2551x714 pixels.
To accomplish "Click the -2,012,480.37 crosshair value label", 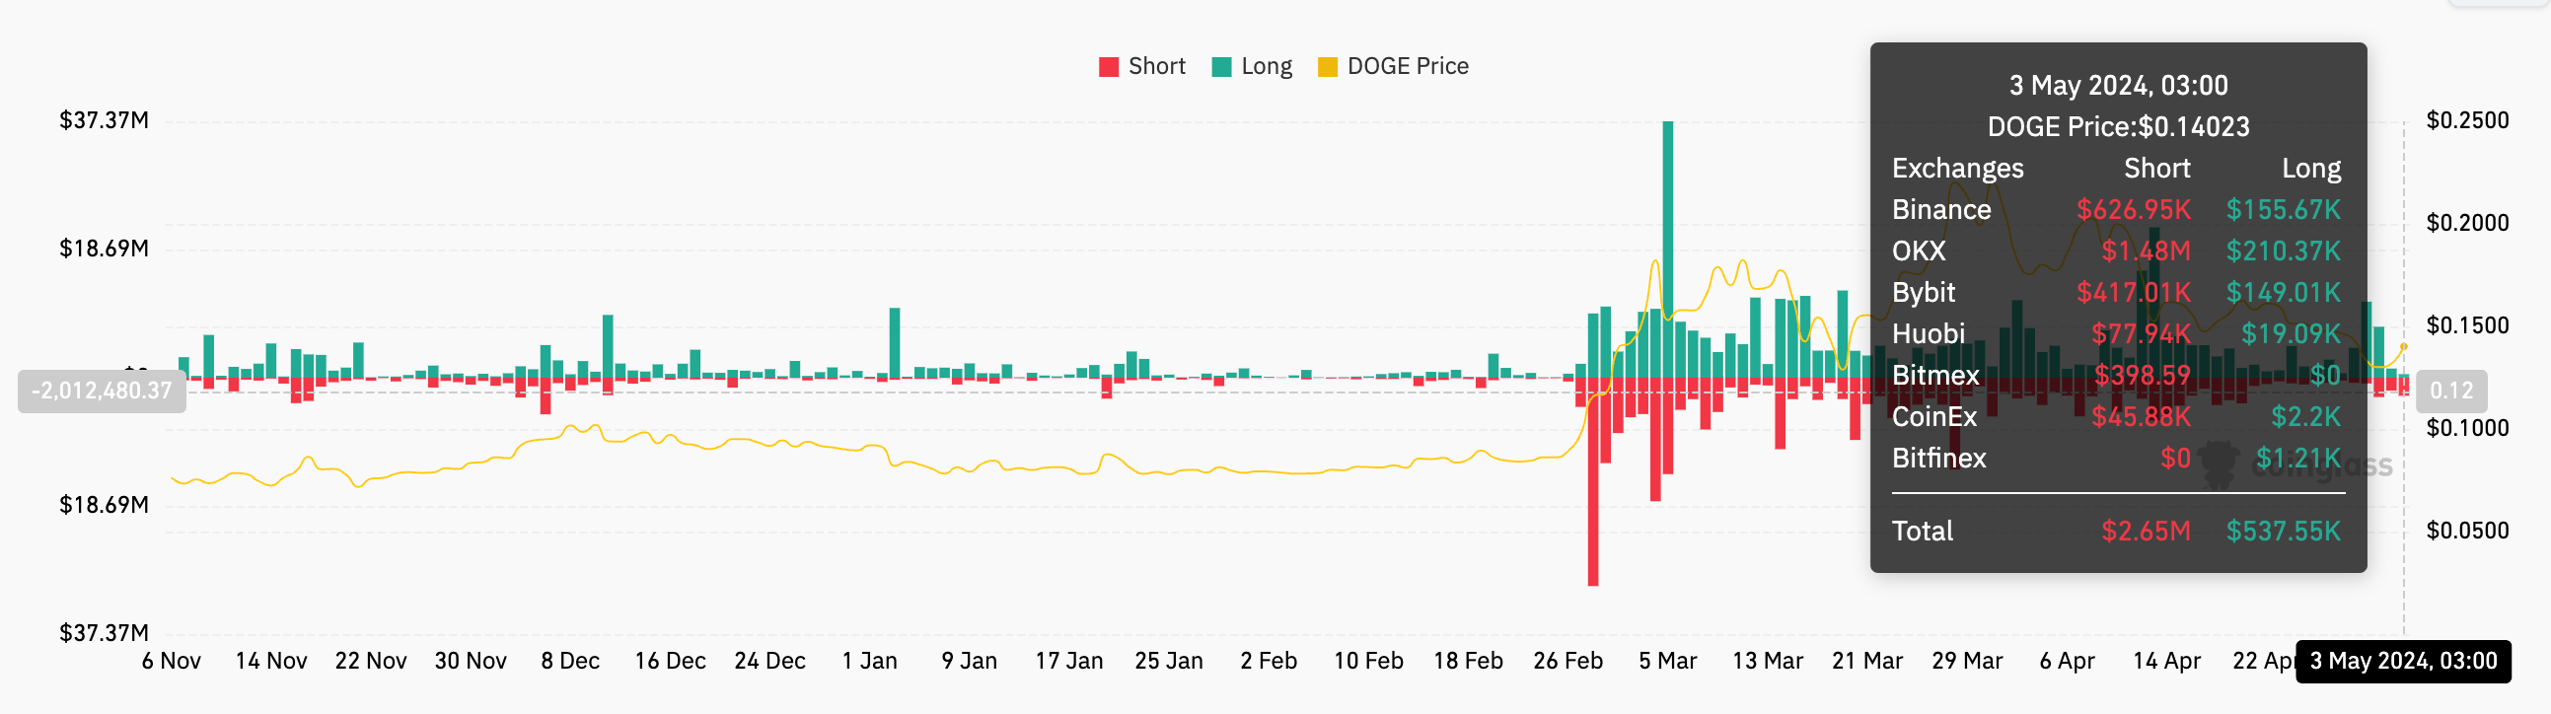I will click(x=102, y=391).
